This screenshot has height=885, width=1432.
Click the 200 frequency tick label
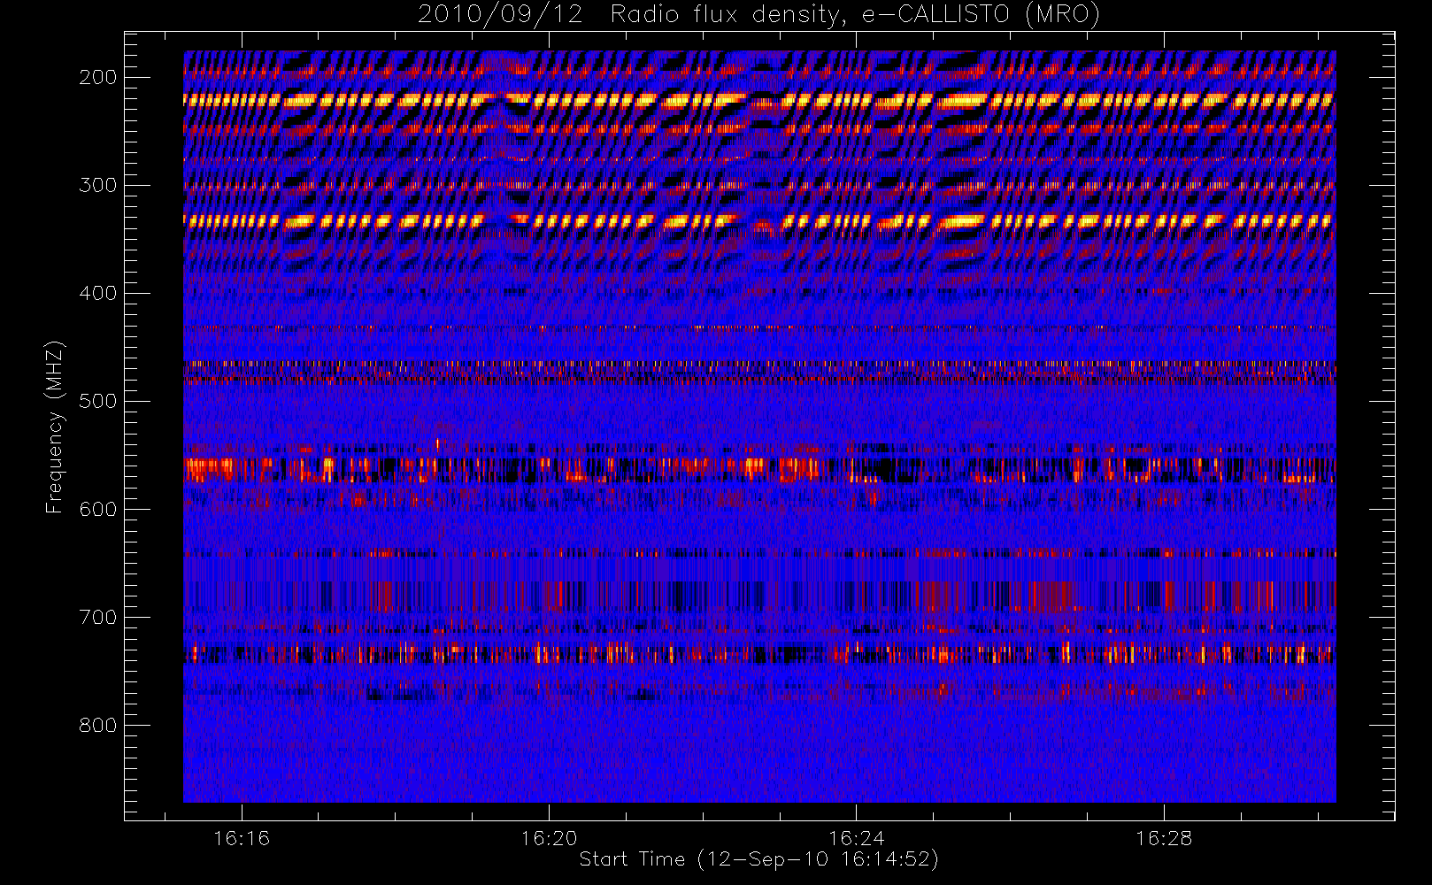click(98, 77)
